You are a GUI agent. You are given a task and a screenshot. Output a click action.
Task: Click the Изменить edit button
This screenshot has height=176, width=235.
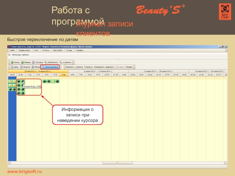coord(70,67)
